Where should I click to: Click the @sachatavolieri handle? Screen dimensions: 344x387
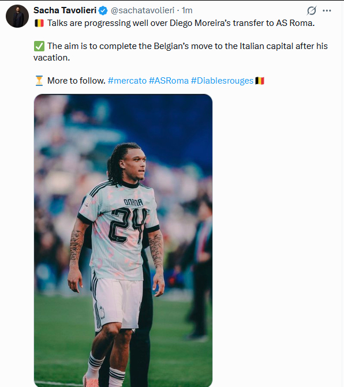pyautogui.click(x=143, y=10)
